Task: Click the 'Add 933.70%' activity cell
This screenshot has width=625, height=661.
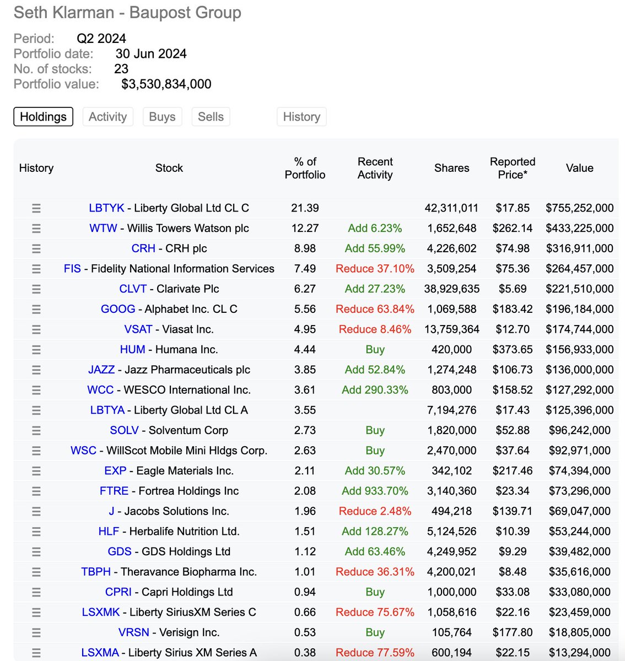Action: [x=375, y=491]
